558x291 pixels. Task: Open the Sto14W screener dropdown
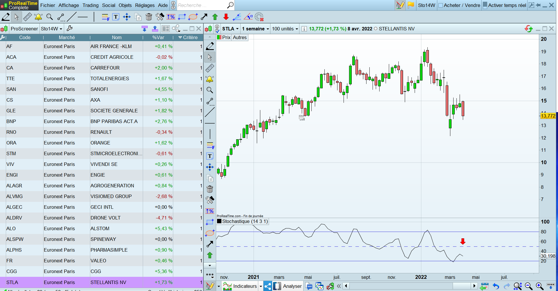coord(52,29)
